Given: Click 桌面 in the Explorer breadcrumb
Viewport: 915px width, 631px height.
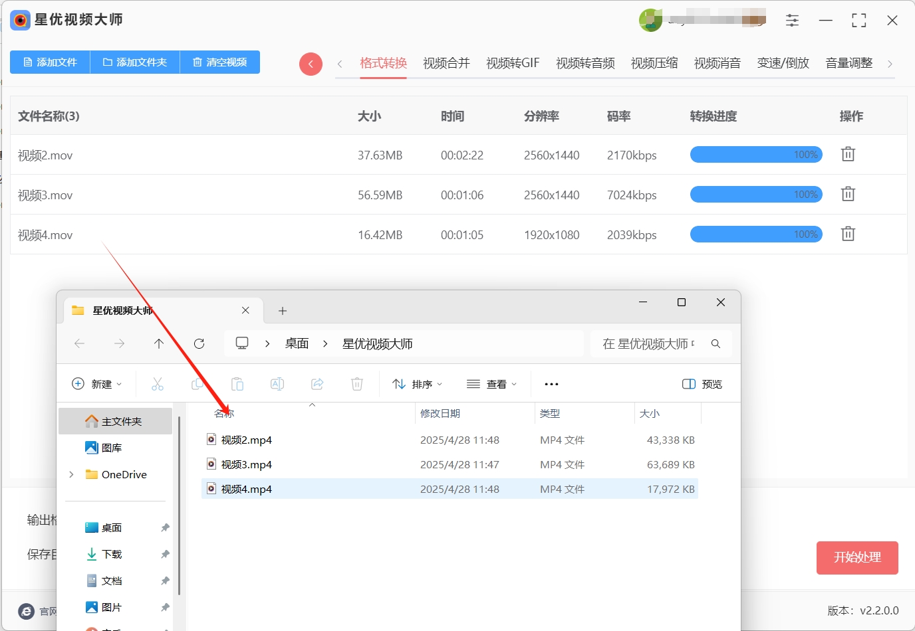Looking at the screenshot, I should (297, 343).
